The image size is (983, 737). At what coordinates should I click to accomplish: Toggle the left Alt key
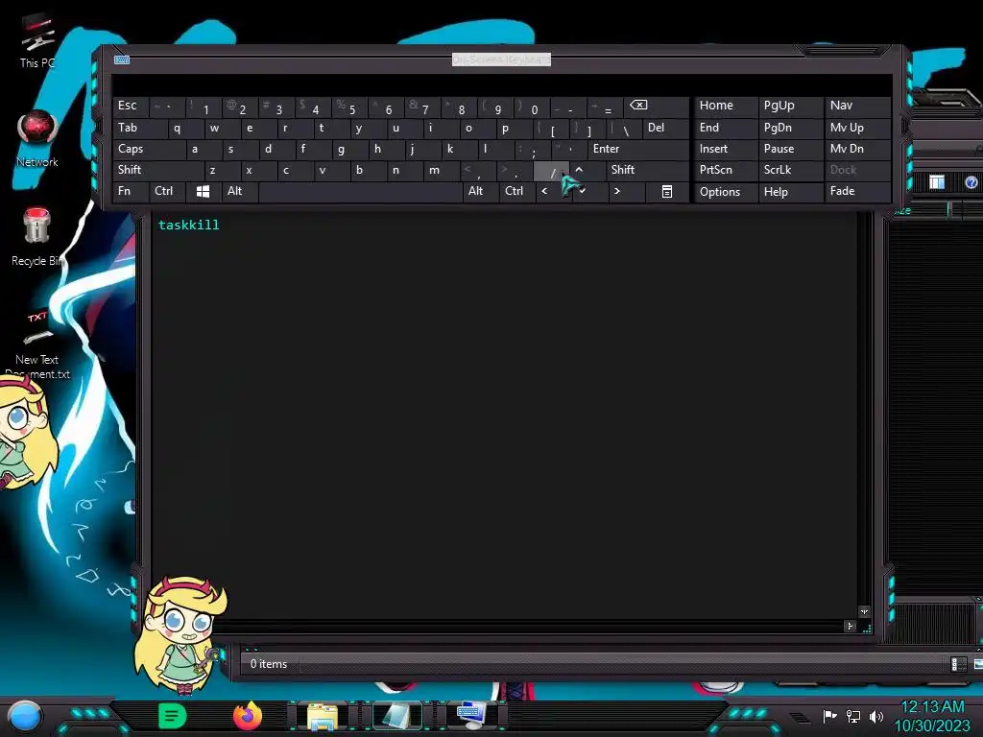[239, 192]
